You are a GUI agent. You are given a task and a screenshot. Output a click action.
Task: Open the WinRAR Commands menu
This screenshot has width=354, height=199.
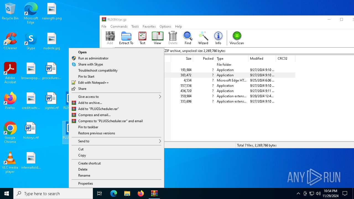point(119,27)
